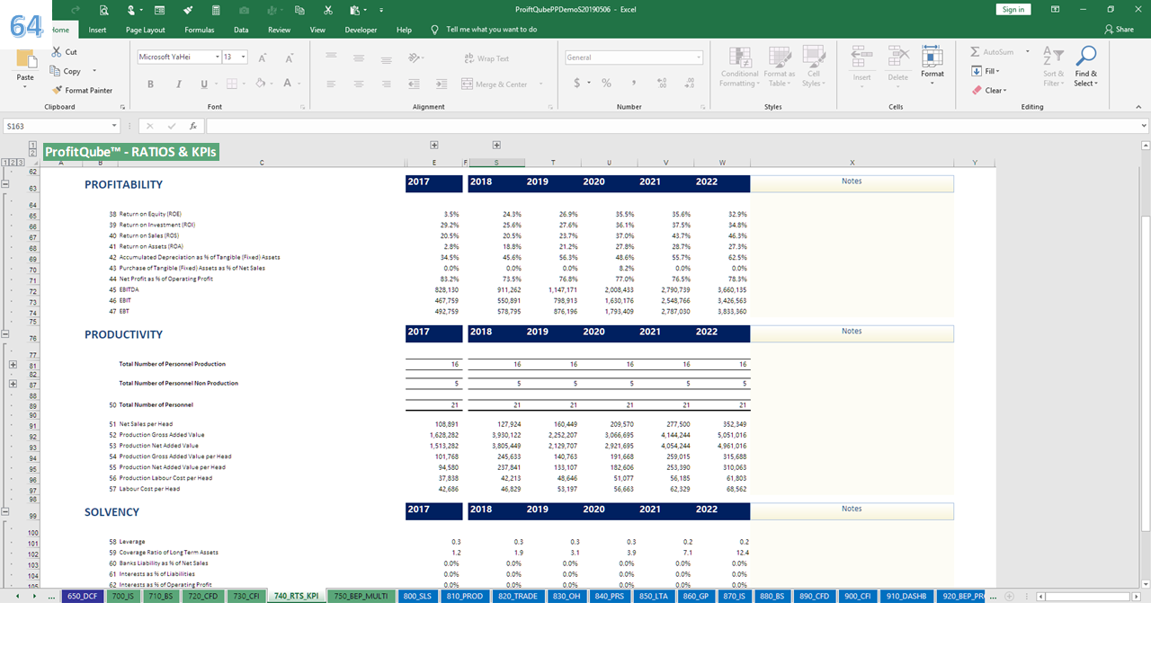Switch to the 650_DCF sheet tab
This screenshot has width=1151, height=647.
pos(83,596)
